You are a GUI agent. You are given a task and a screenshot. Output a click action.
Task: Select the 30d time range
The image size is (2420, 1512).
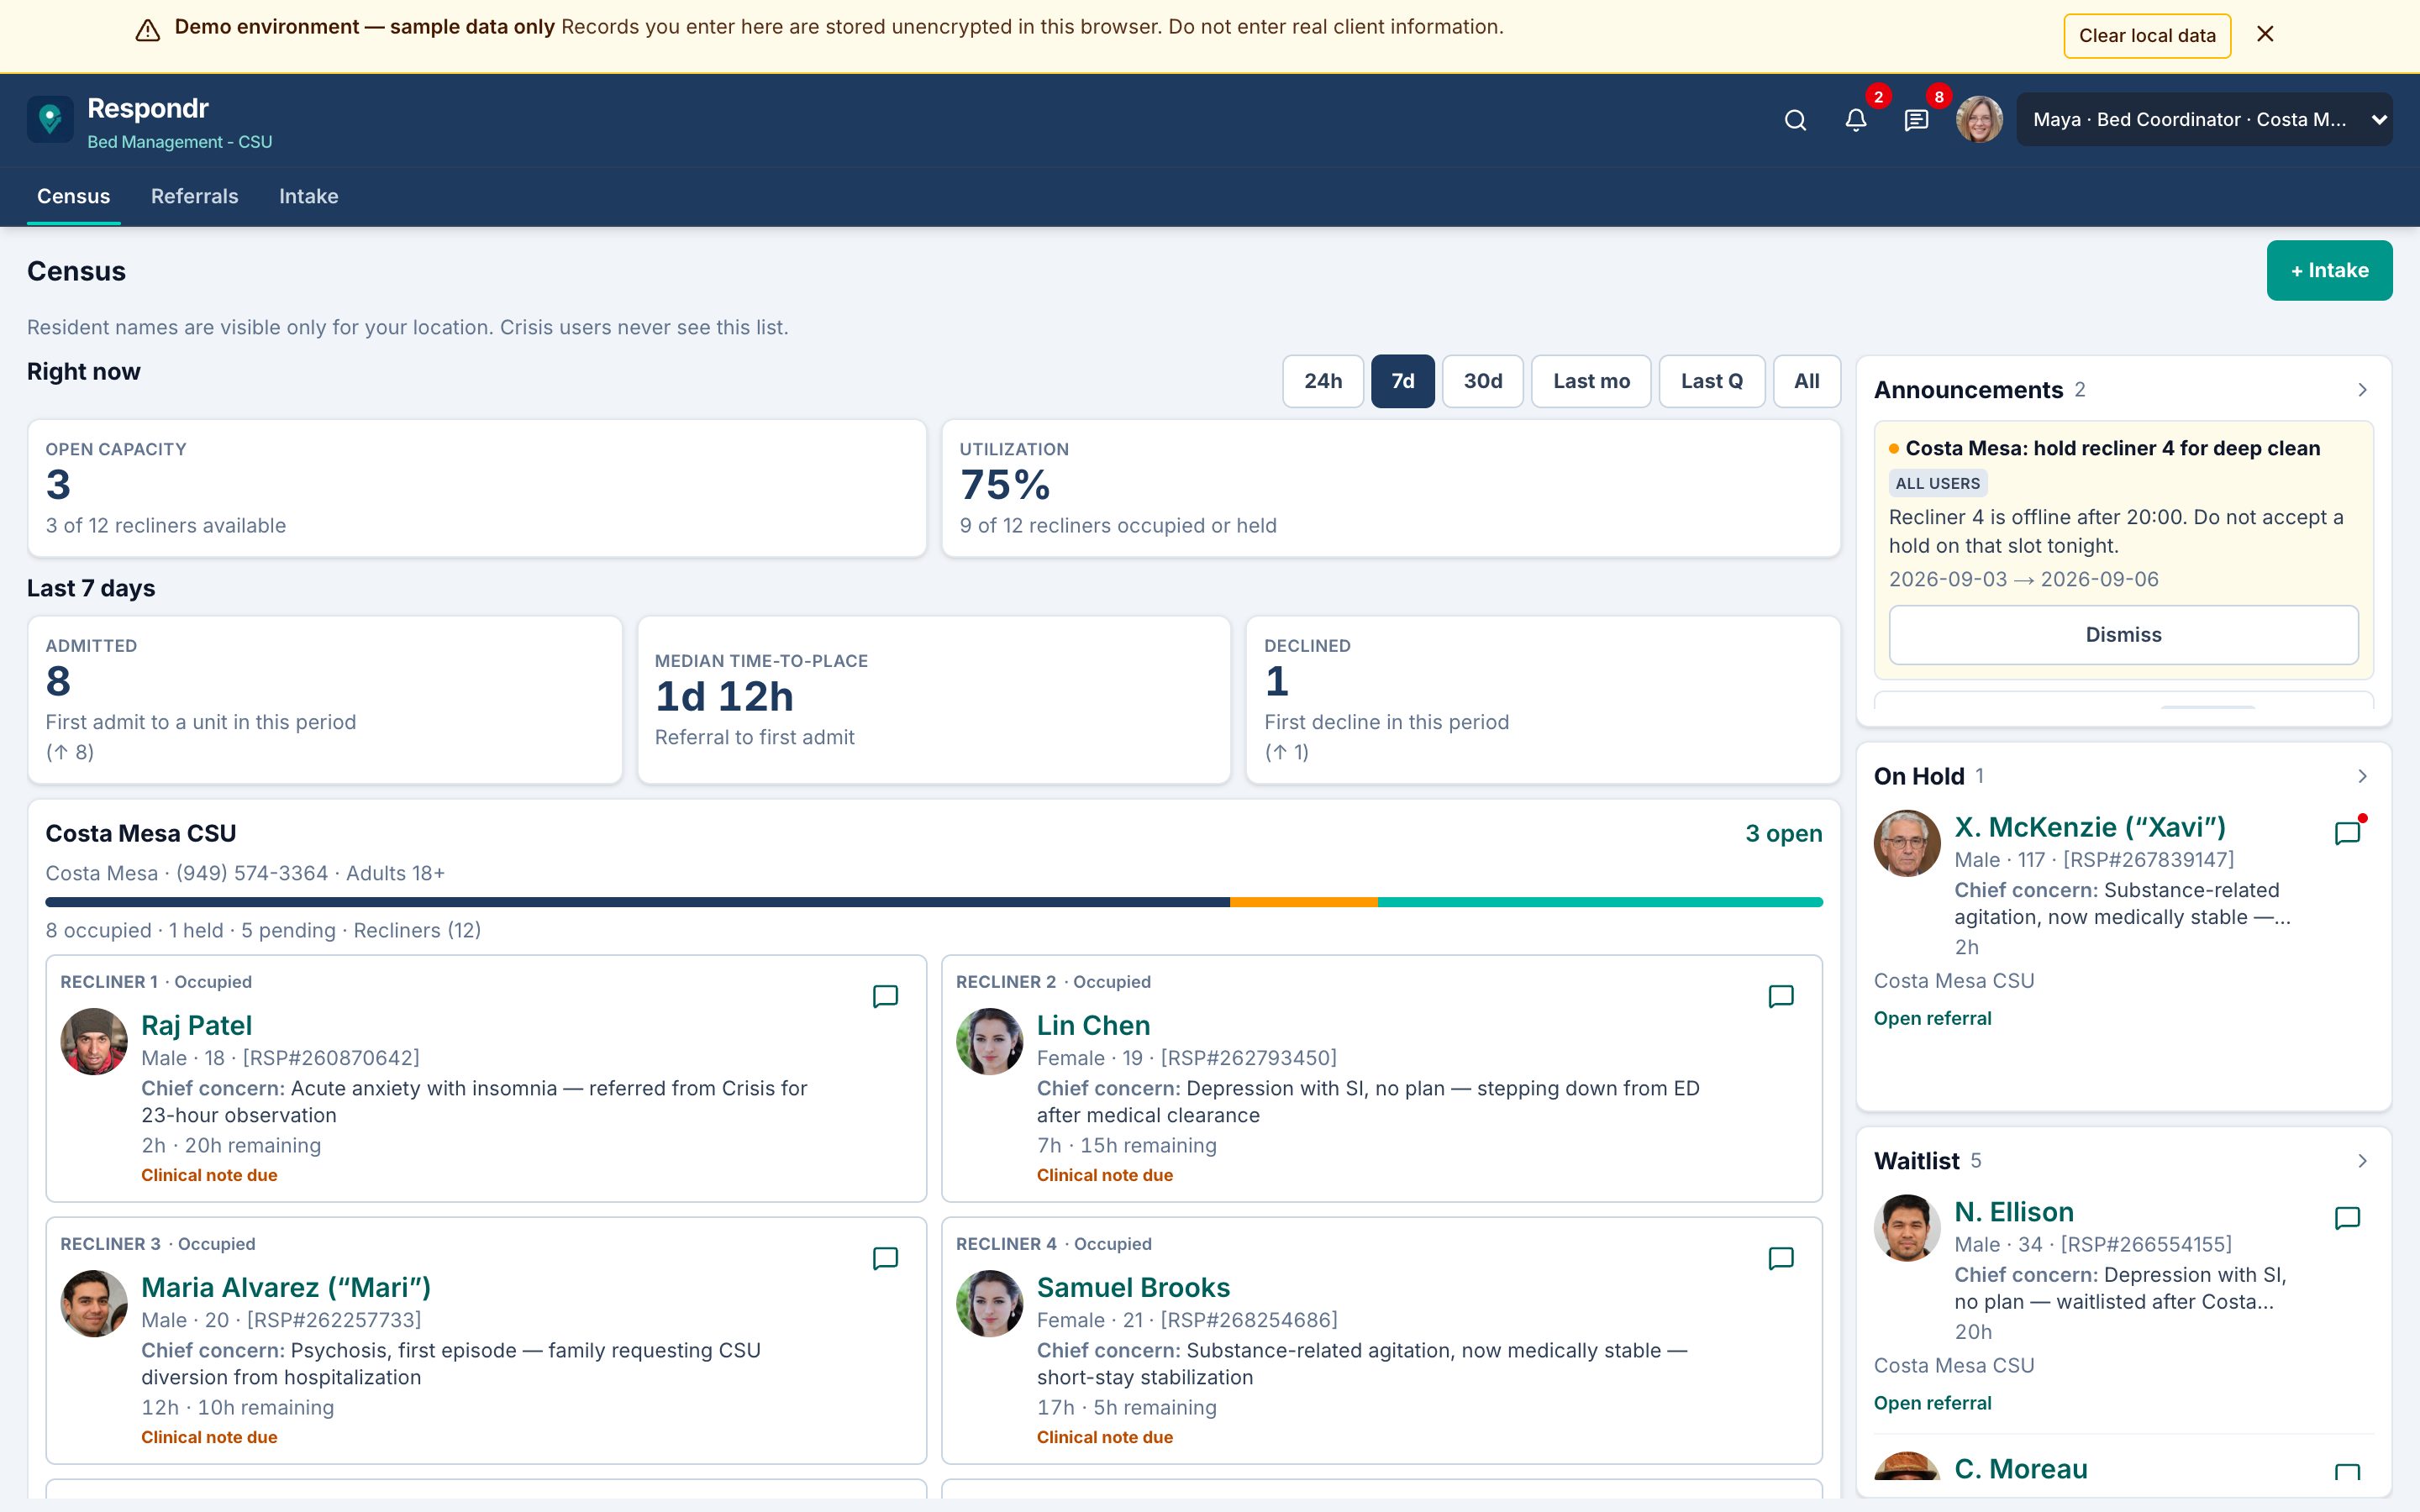tap(1483, 381)
